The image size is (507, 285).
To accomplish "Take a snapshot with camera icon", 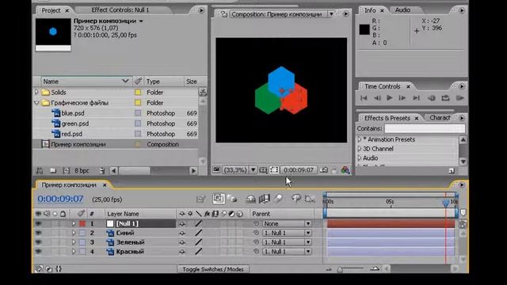I will coord(324,170).
